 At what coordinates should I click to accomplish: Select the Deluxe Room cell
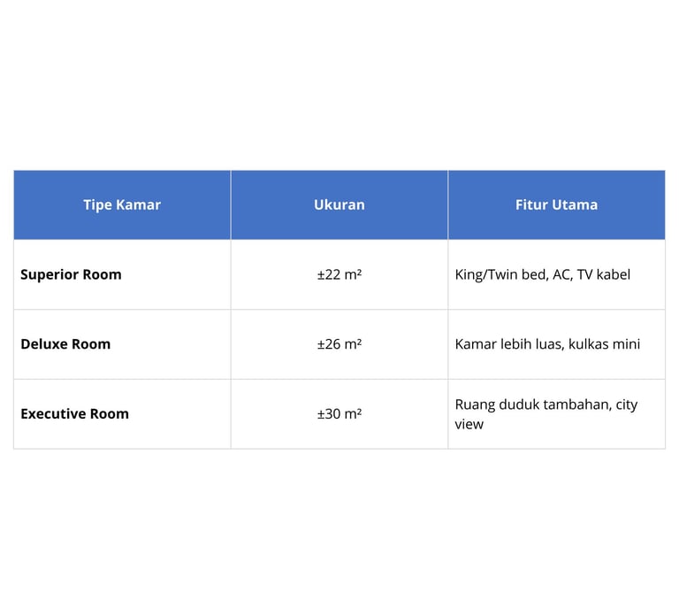point(122,344)
